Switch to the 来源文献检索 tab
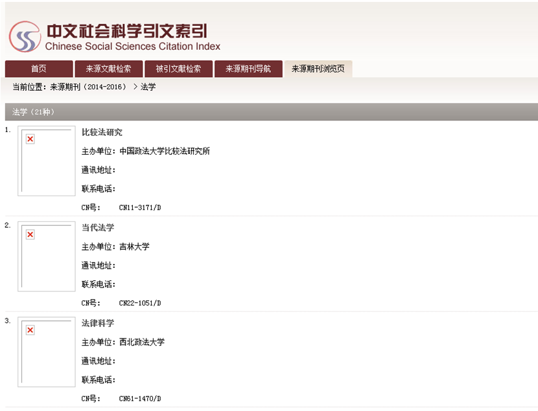This screenshot has width=538, height=411. pyautogui.click(x=108, y=69)
